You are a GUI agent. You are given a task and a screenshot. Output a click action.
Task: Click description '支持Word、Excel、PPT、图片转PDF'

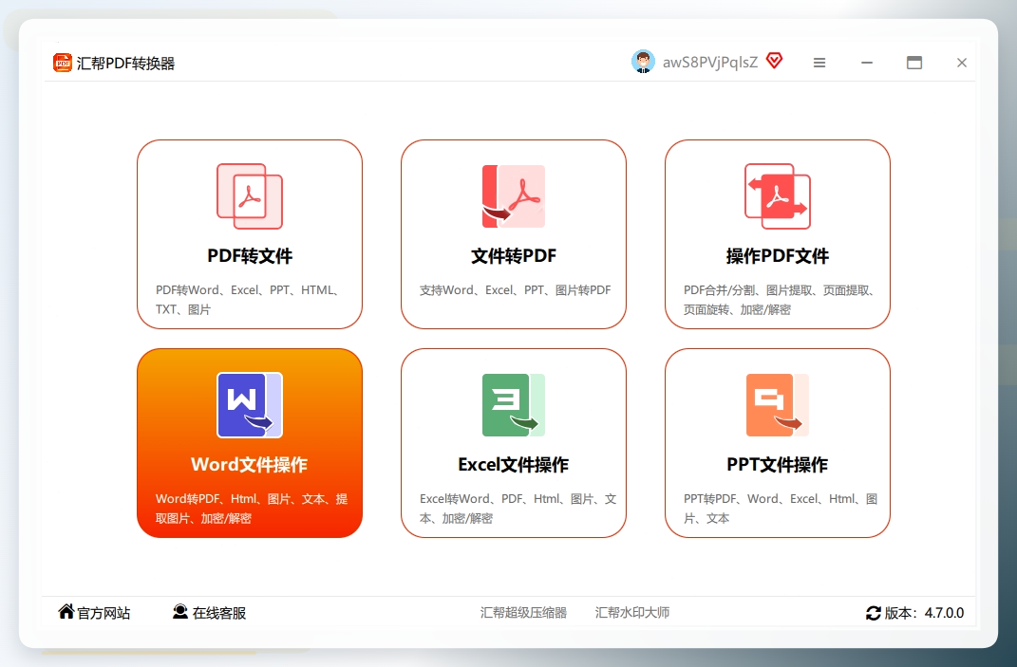pyautogui.click(x=515, y=289)
